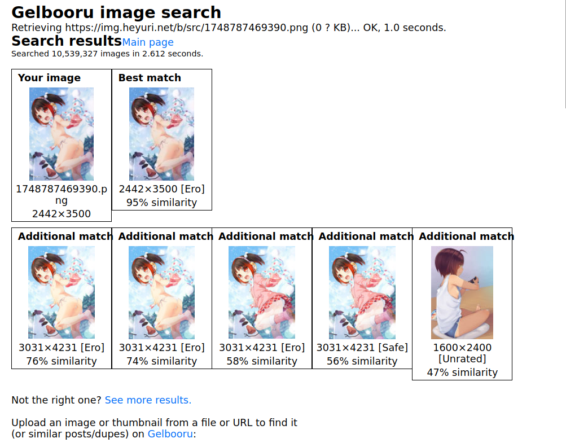Screen dimensions: 566x447
Task: Follow the Gelbooru link near the upload text
Action: coord(170,433)
